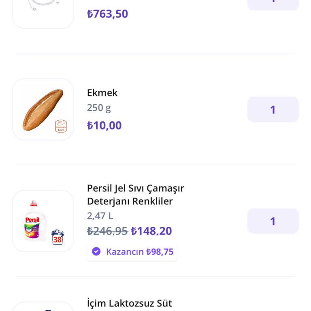311x311 pixels.
Task: Tap the Ekmek quantity counter
Action: click(x=273, y=110)
